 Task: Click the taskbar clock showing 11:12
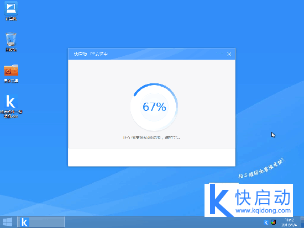[x=289, y=222]
